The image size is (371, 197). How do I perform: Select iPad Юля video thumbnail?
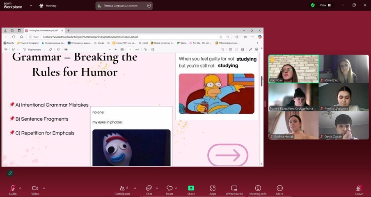[x=293, y=69]
